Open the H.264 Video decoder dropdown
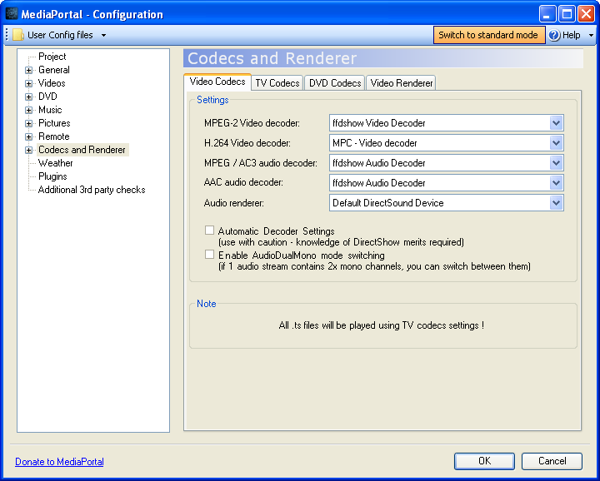600x481 pixels. [556, 143]
